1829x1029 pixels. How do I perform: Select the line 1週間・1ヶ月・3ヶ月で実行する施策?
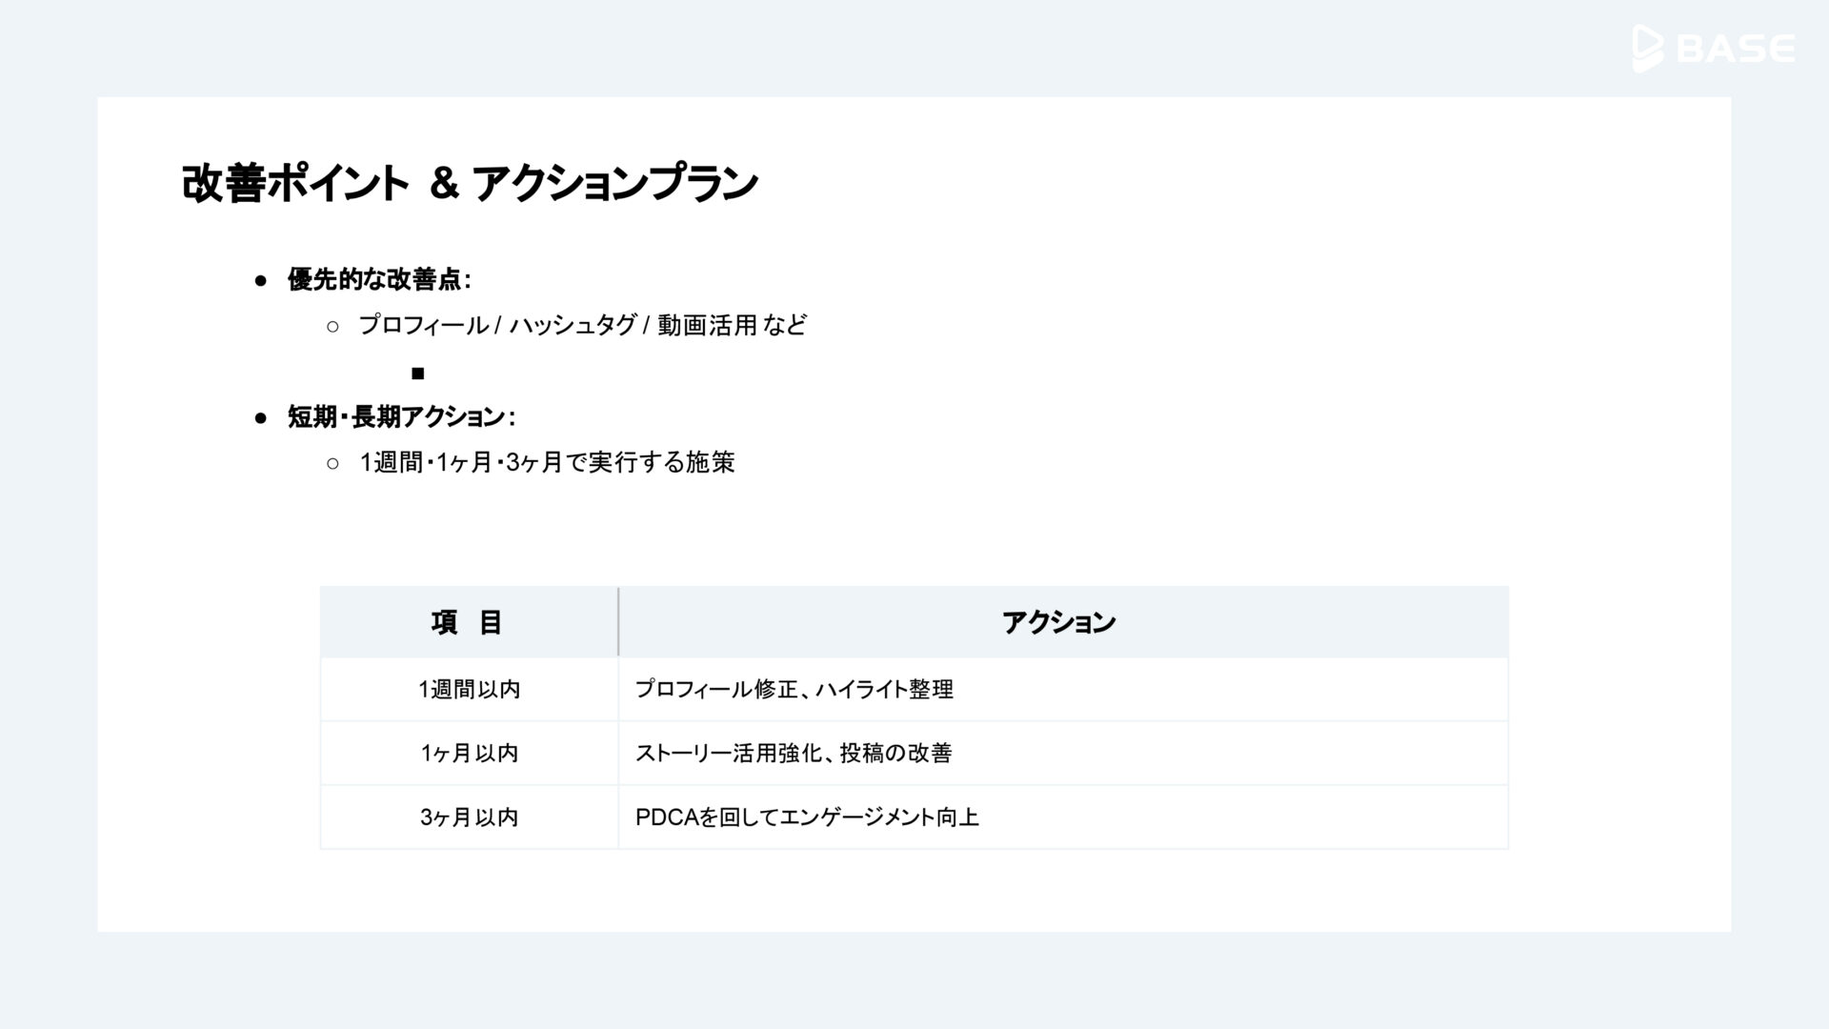coord(547,462)
